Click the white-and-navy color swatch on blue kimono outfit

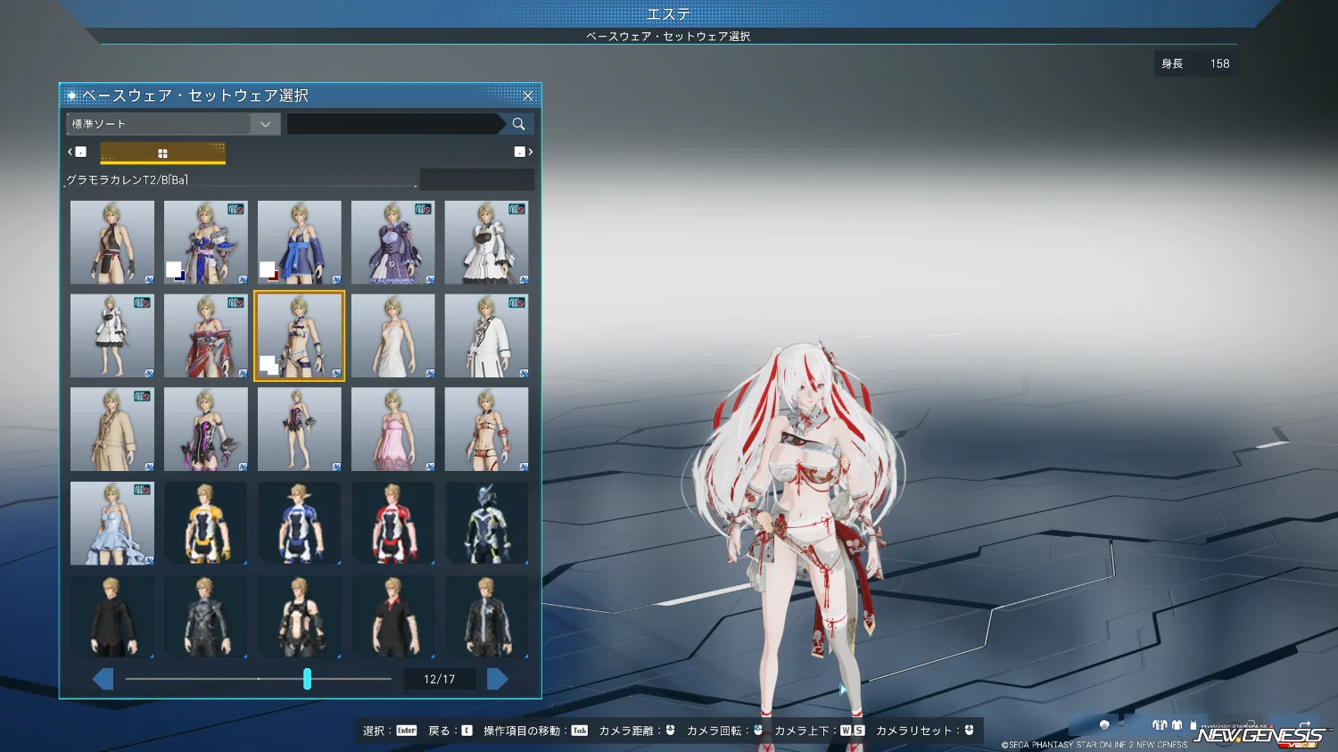click(x=175, y=270)
